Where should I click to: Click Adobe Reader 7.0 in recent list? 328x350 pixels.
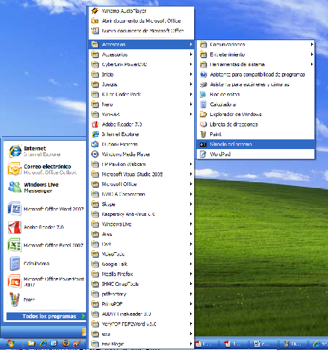[x=46, y=227]
